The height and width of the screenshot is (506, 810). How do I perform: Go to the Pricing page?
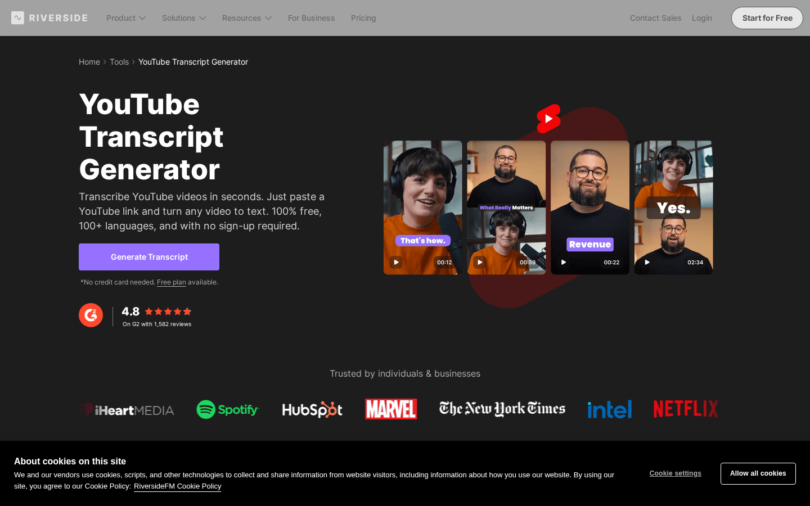363,18
